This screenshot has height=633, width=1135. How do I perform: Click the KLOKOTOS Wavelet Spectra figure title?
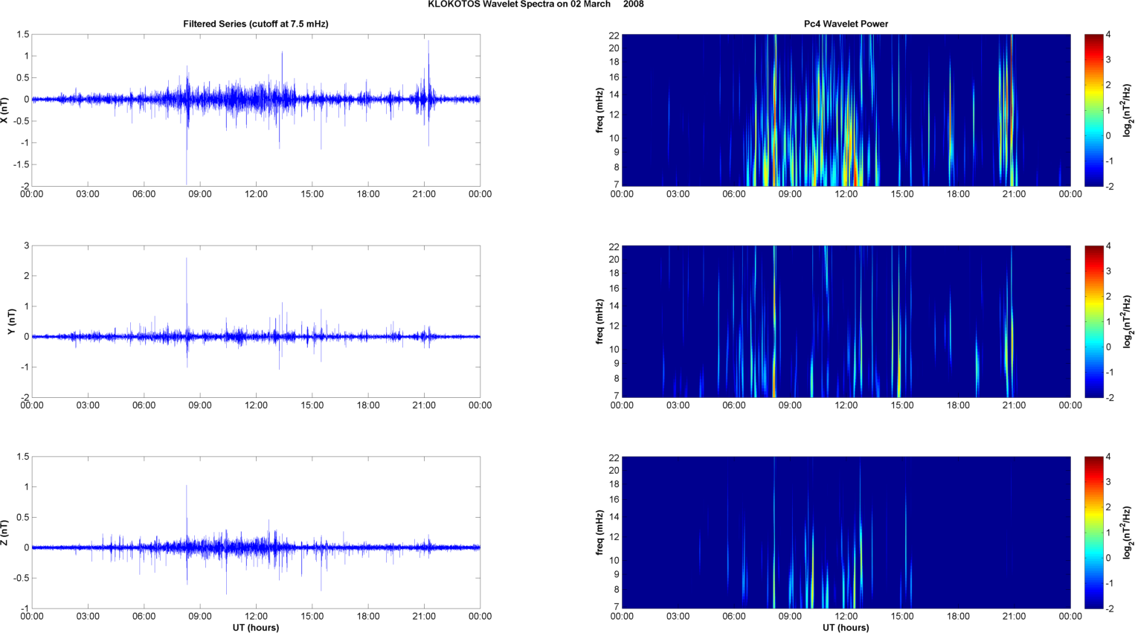(536, 4)
